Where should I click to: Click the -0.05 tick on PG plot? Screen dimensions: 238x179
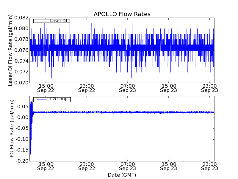point(22,128)
